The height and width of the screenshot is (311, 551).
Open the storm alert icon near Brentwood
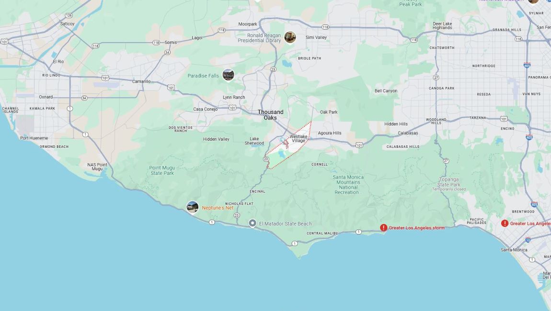click(x=505, y=223)
